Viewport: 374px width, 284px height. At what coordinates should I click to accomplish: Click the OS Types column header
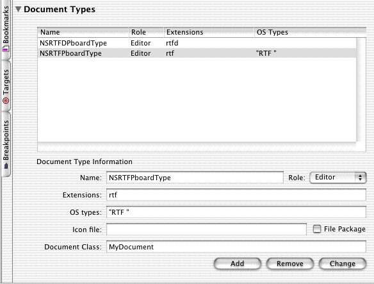click(310, 32)
